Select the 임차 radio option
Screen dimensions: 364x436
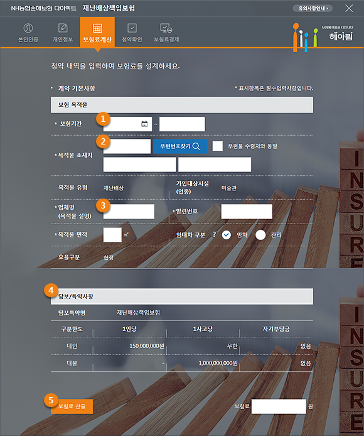coord(227,235)
